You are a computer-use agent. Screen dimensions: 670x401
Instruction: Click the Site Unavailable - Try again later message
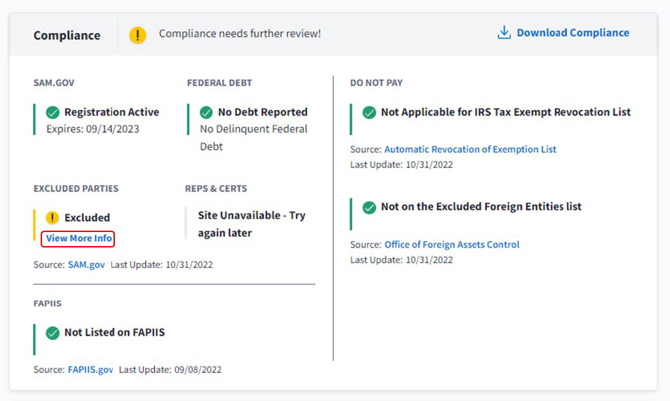(251, 224)
